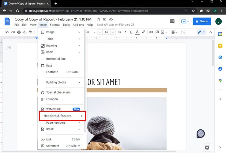The image size is (226, 153).
Task: Click the Line spacing icon
Action: pos(183,32)
